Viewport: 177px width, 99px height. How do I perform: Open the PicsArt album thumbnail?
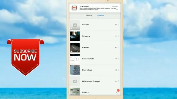tap(75, 92)
